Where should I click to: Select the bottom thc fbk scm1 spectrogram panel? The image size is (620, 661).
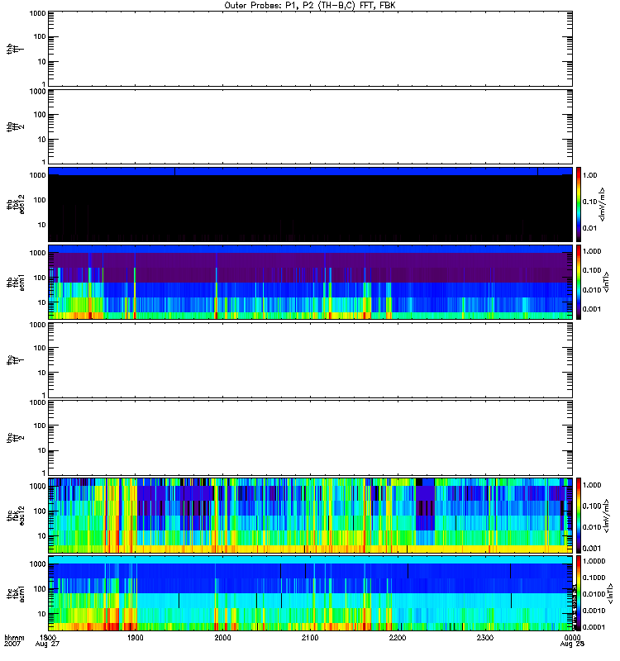coord(310,593)
